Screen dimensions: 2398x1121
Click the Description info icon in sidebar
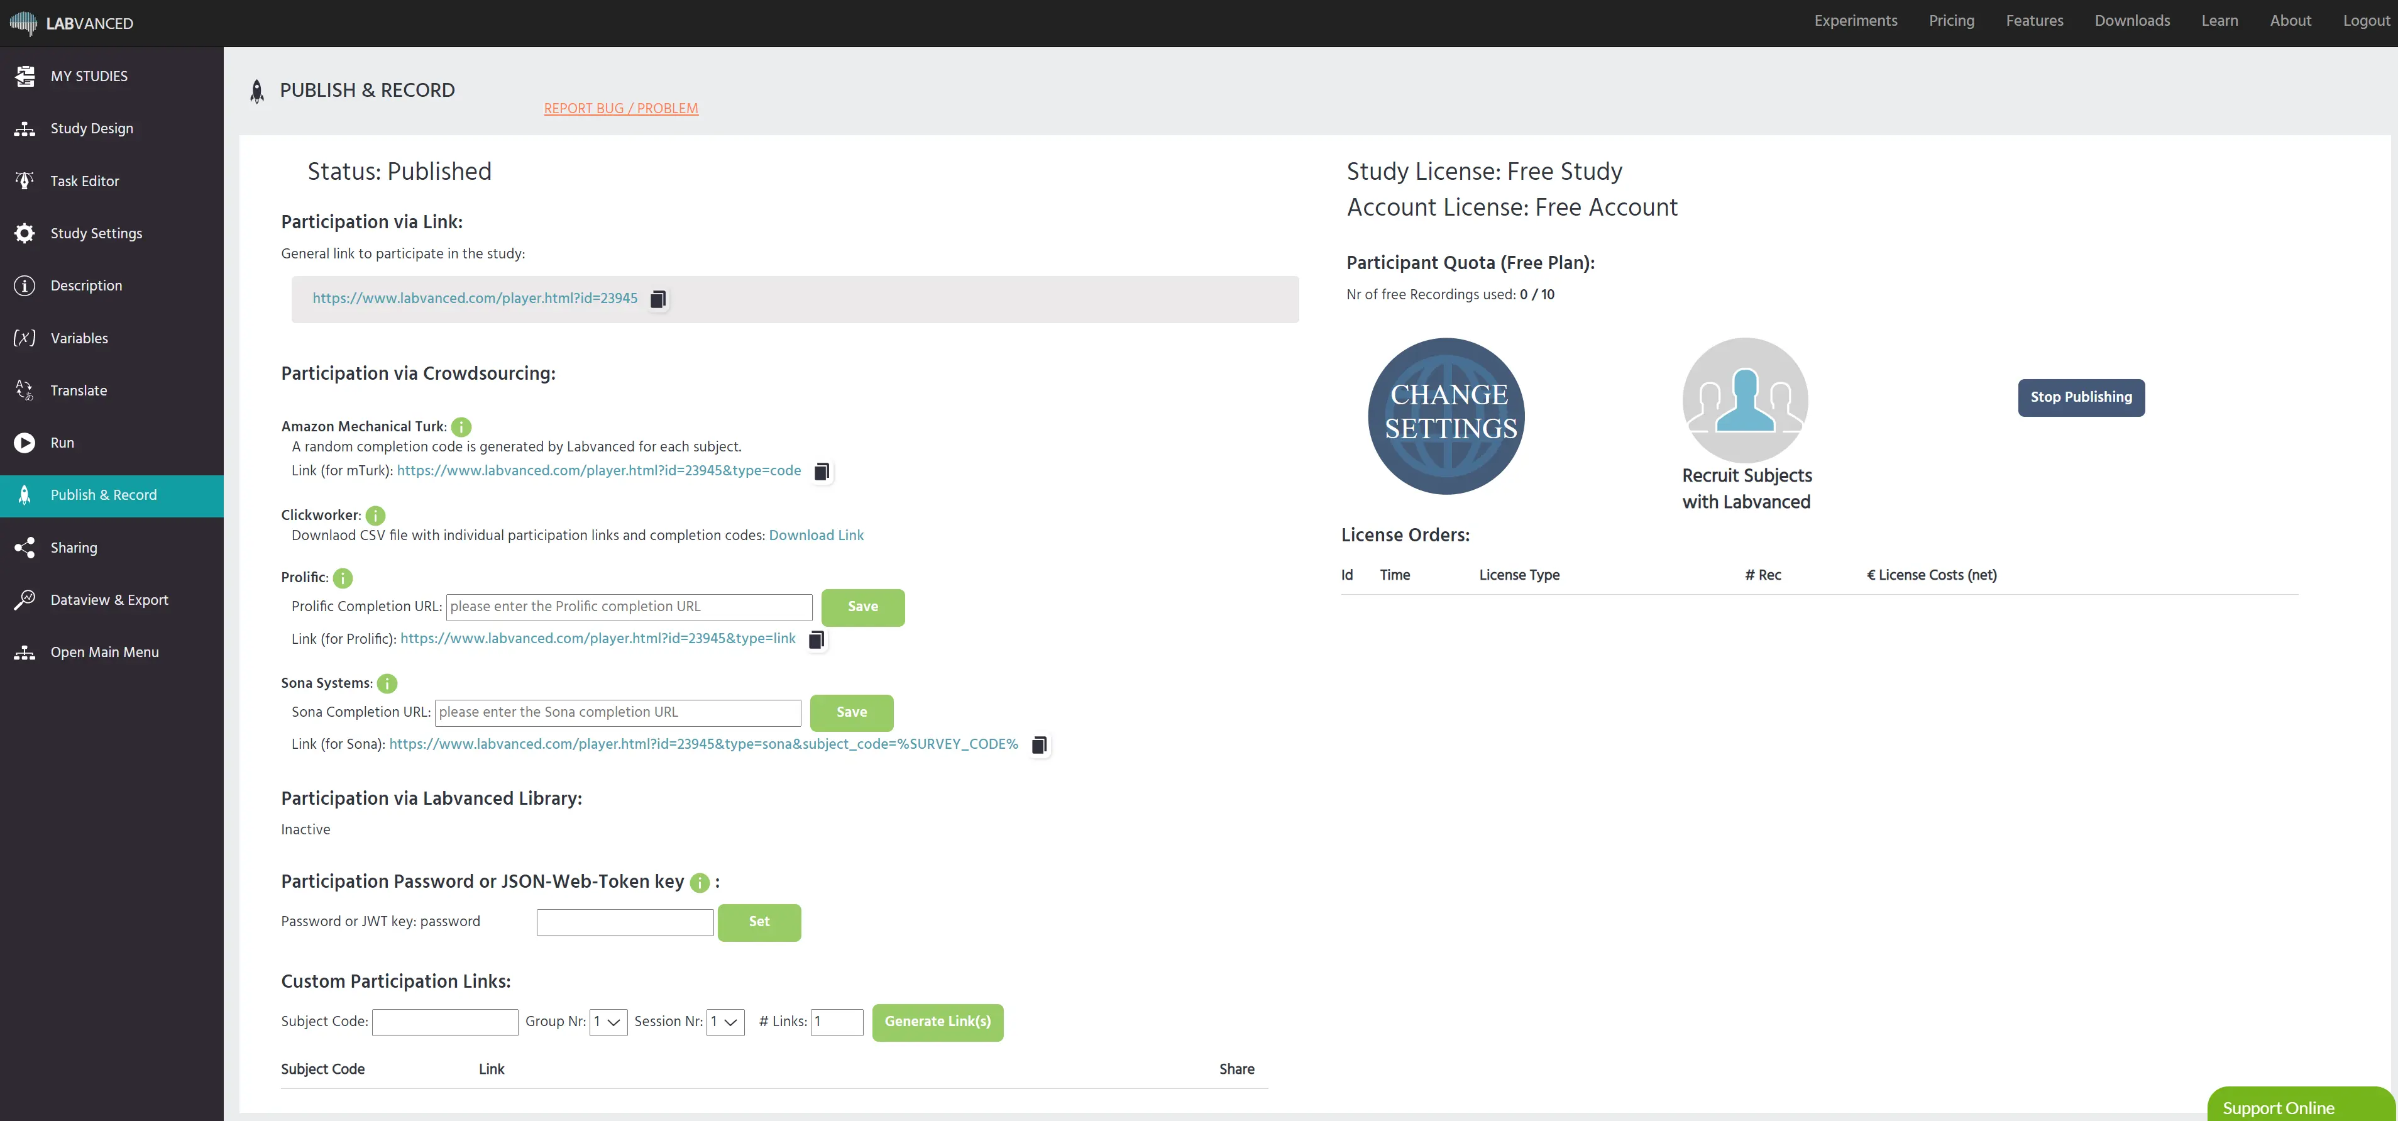tap(25, 285)
